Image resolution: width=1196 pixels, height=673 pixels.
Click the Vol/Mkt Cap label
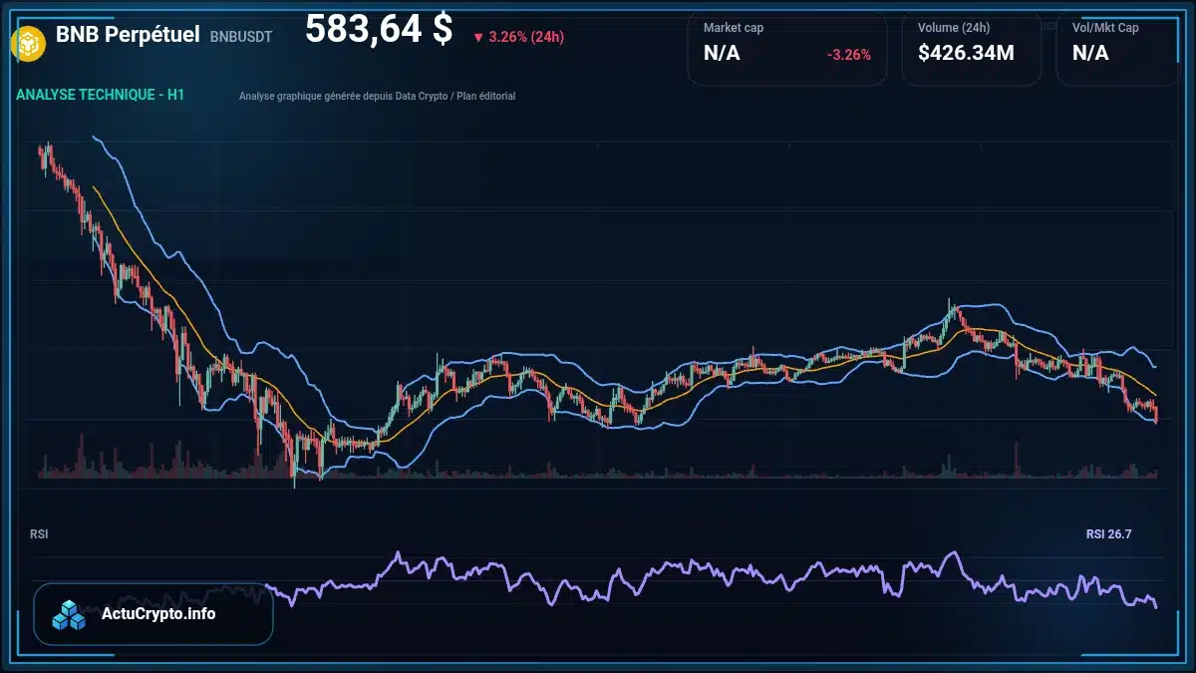click(x=1105, y=28)
